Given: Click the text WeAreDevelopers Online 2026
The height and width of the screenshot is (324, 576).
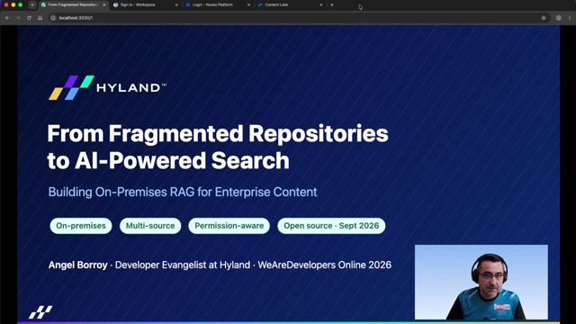Looking at the screenshot, I should click(x=324, y=265).
